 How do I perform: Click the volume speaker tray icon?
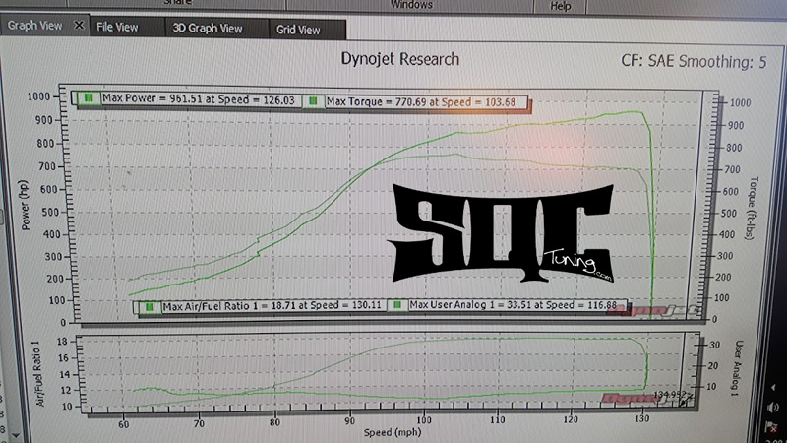[x=773, y=407]
